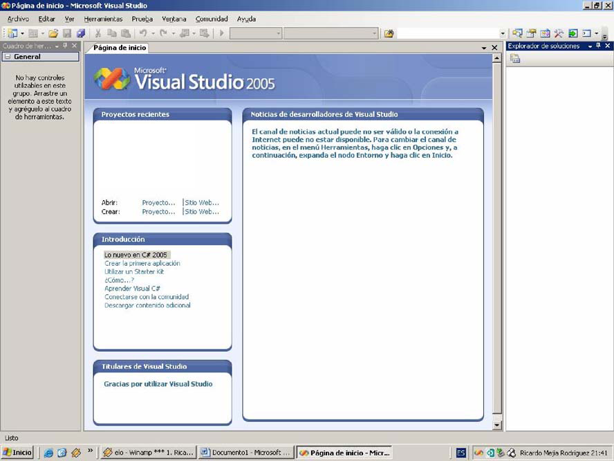The image size is (614, 461).
Task: Open the Herramientas menu
Action: pos(103,19)
